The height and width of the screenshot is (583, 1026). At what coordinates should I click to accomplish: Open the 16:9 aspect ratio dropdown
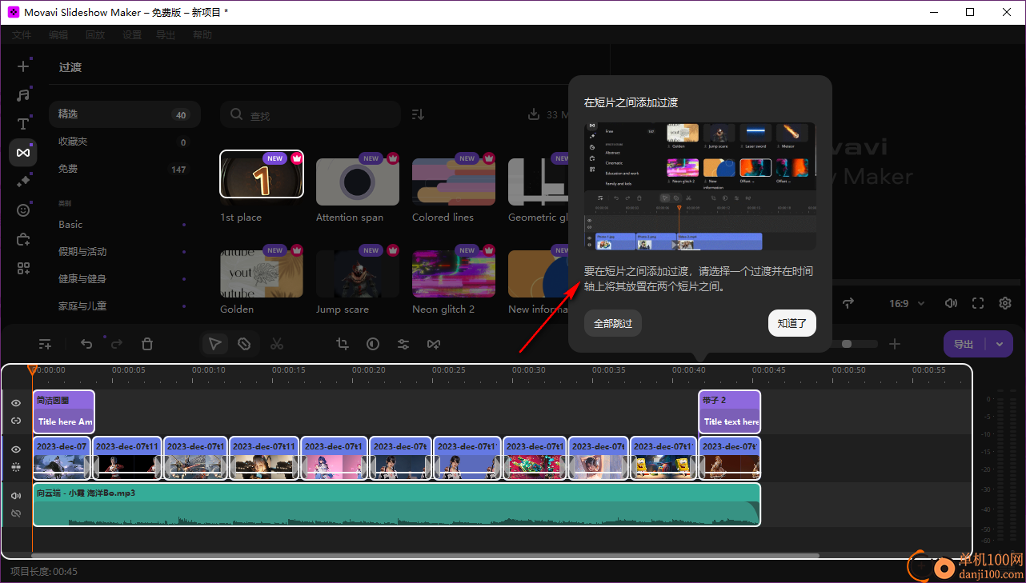[x=907, y=304]
